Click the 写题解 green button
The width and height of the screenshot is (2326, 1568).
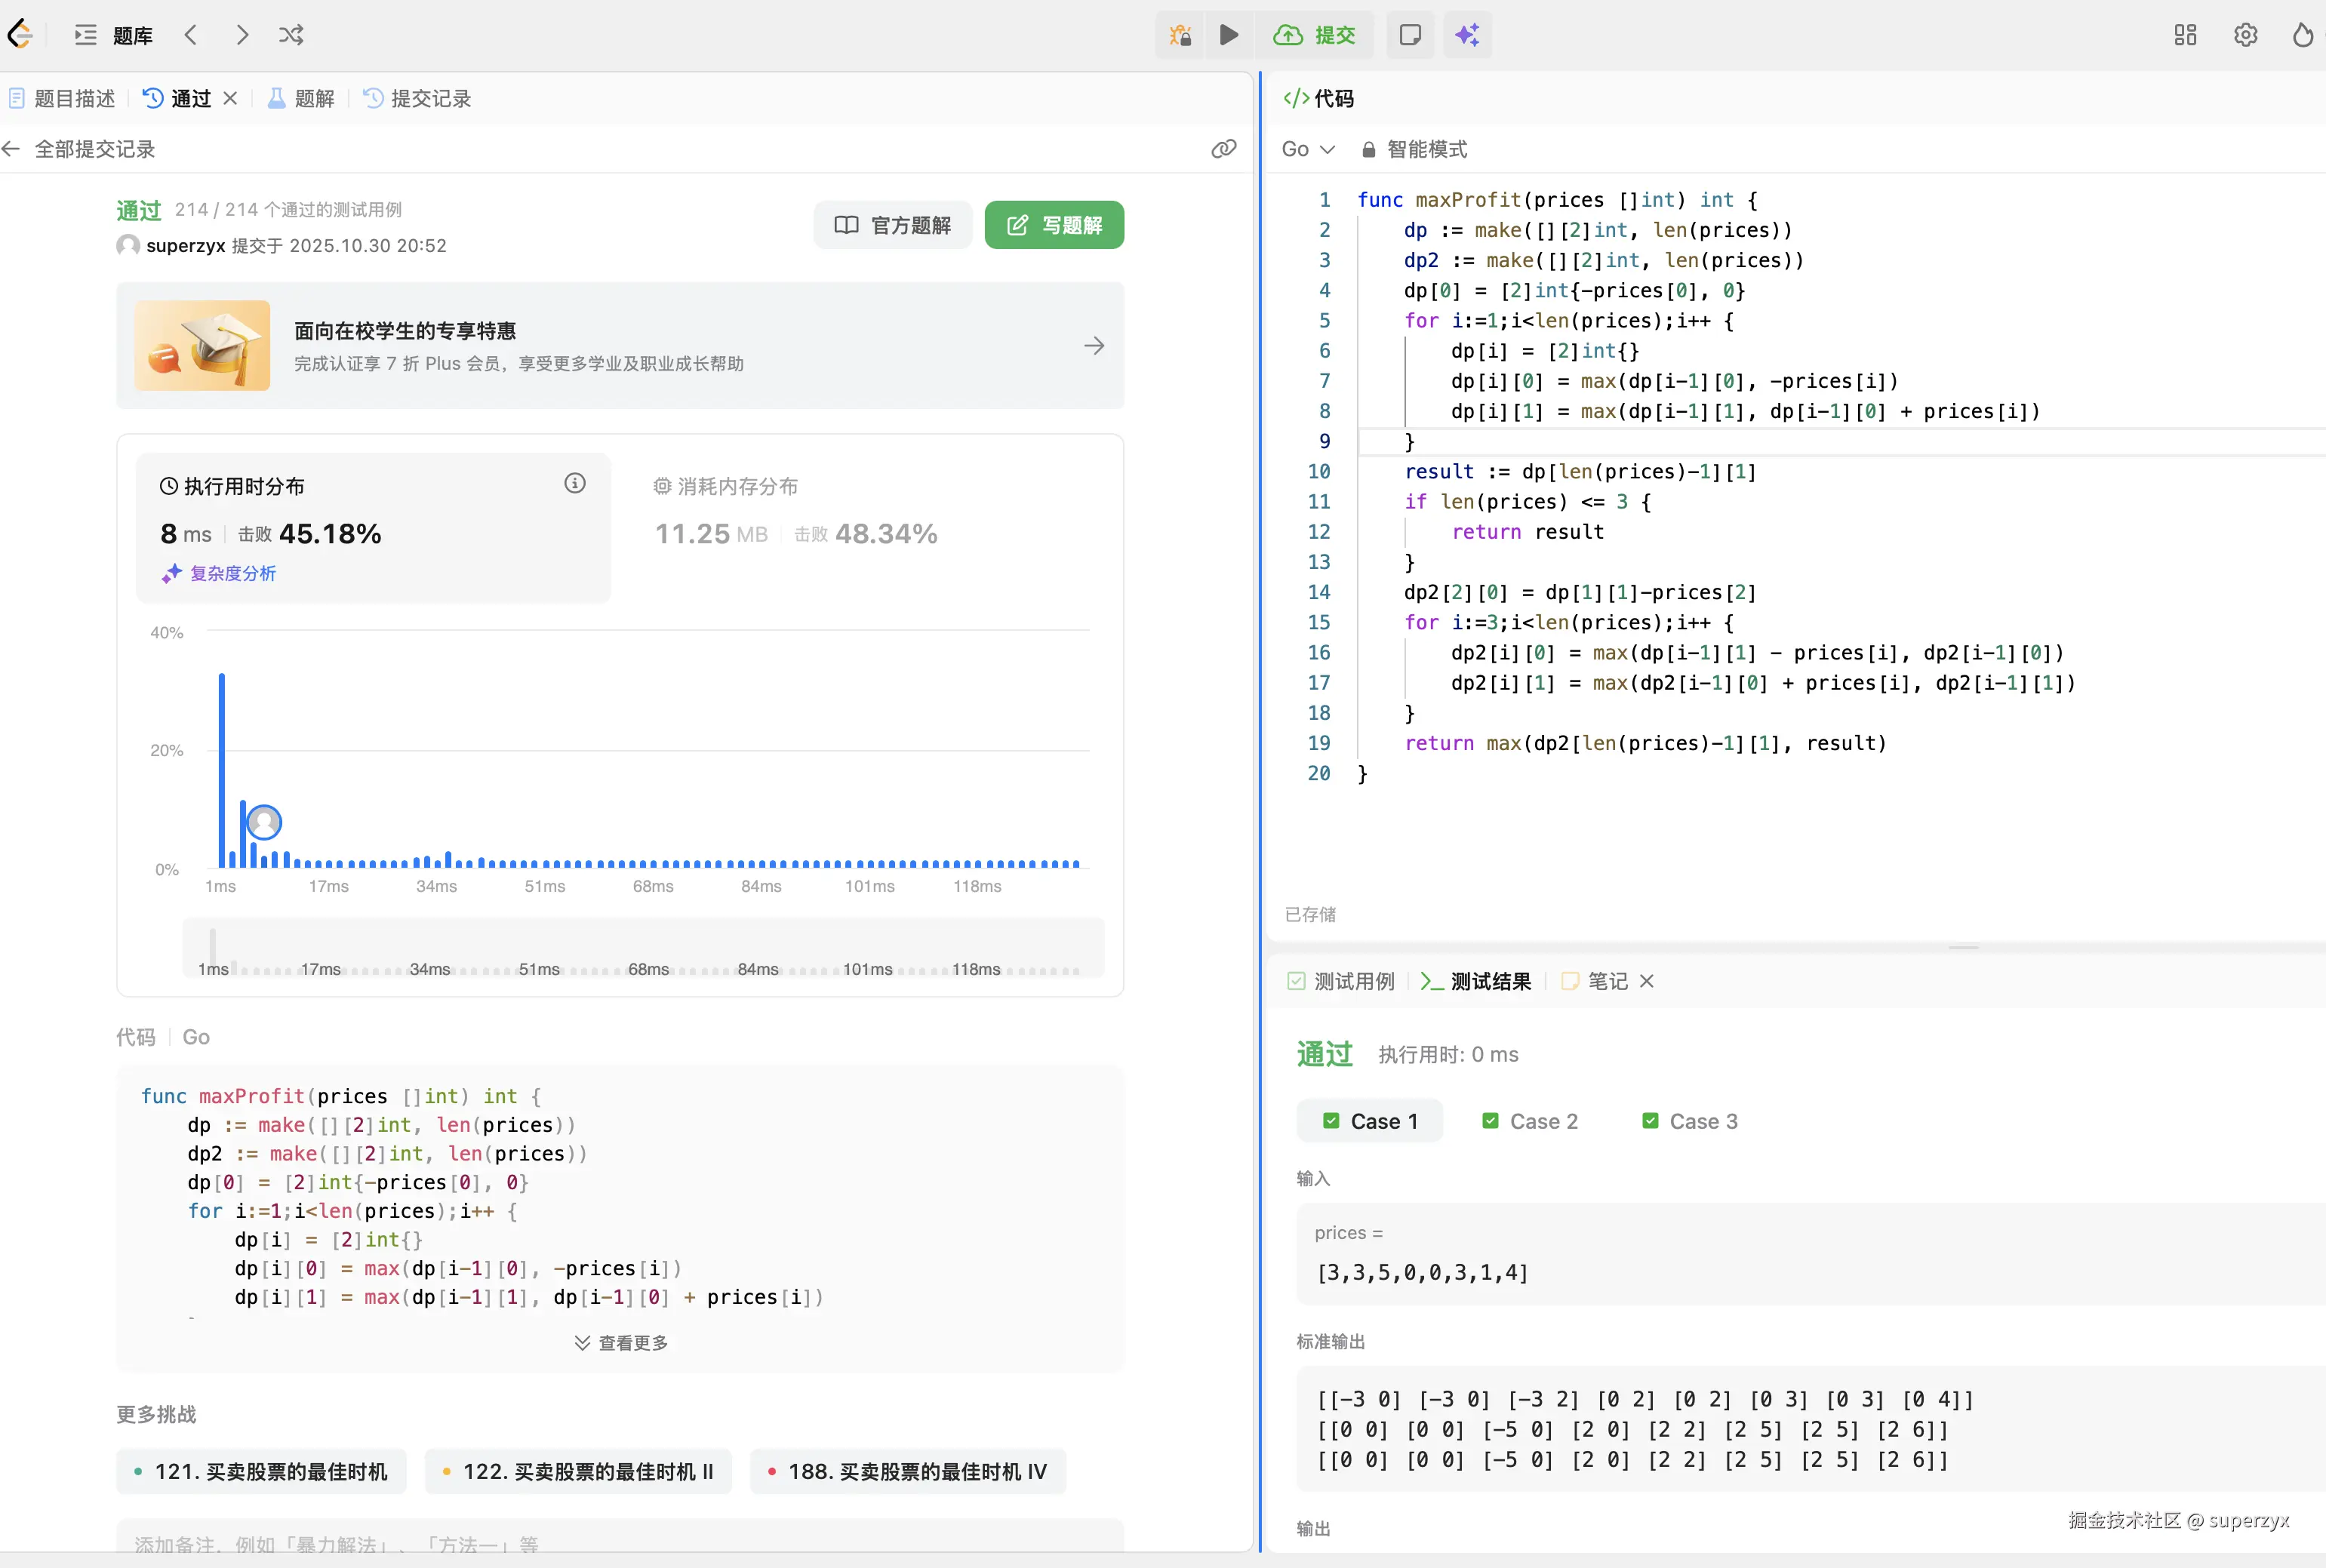click(x=1054, y=225)
